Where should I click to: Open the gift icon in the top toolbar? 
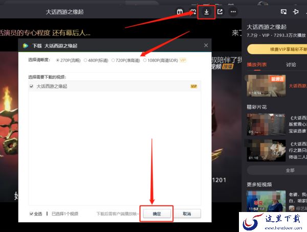(x=180, y=12)
